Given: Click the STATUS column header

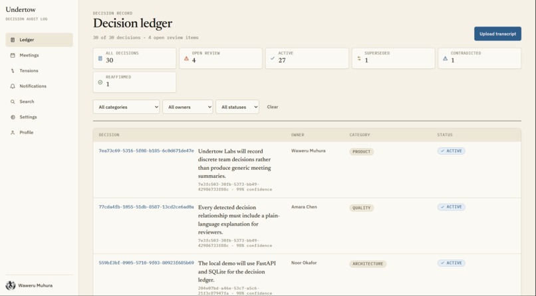Looking at the screenshot, I should tap(445, 135).
